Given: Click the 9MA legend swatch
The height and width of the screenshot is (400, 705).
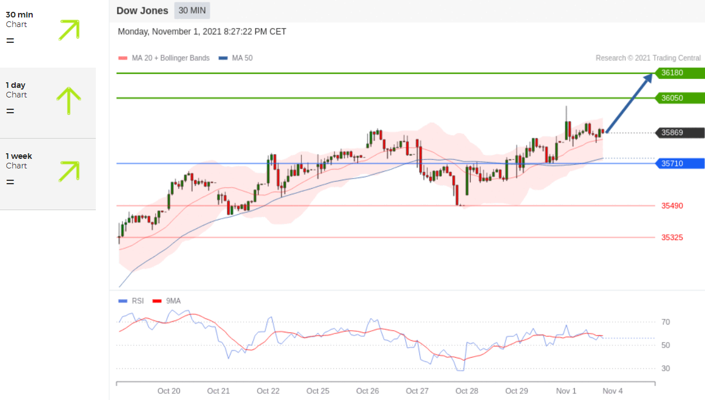Looking at the screenshot, I should tap(158, 301).
